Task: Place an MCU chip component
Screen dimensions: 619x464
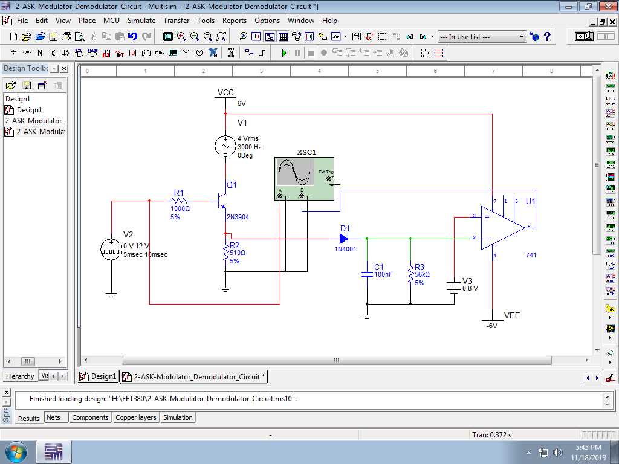Action: tap(231, 53)
